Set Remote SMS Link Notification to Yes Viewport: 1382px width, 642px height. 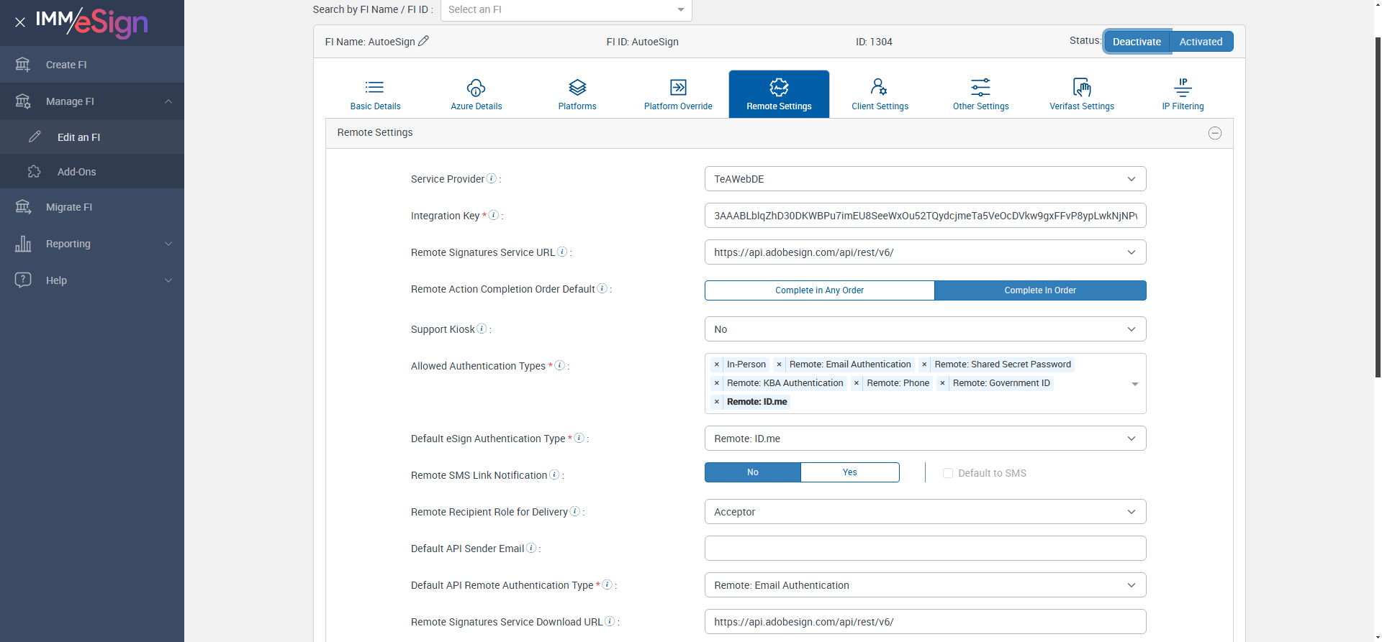coord(849,472)
